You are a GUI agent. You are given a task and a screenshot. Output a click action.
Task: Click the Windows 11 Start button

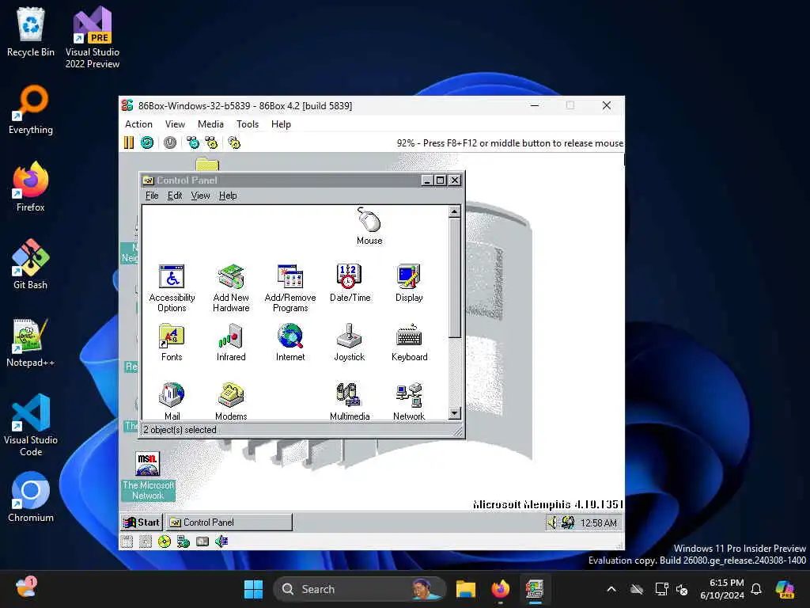click(253, 589)
